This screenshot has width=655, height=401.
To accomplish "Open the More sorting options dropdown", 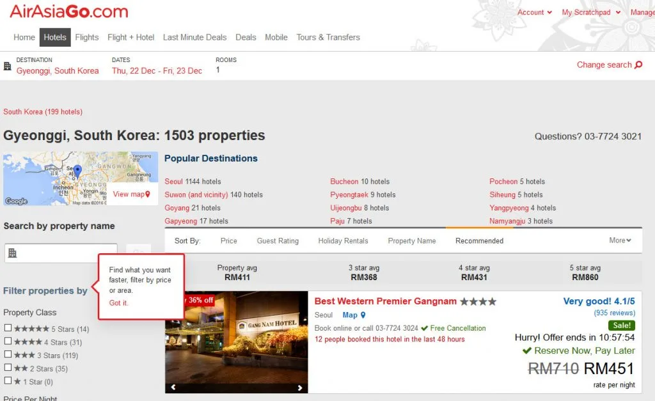I will click(x=619, y=240).
